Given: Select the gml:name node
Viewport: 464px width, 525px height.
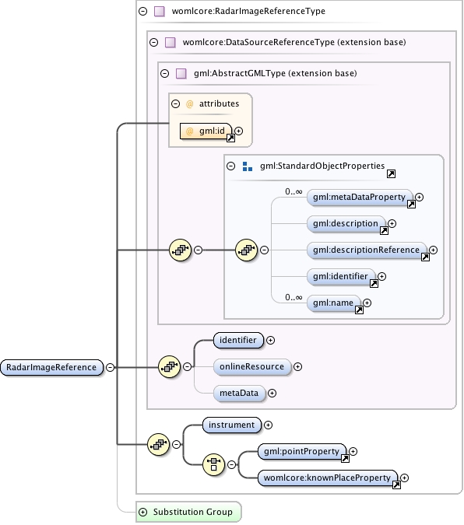Looking at the screenshot, I should pos(333,303).
